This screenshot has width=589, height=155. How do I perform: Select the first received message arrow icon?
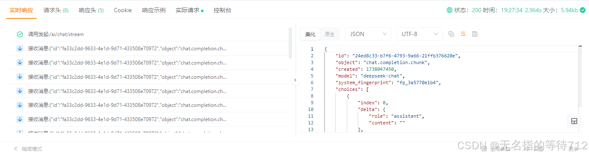[x=19, y=49]
